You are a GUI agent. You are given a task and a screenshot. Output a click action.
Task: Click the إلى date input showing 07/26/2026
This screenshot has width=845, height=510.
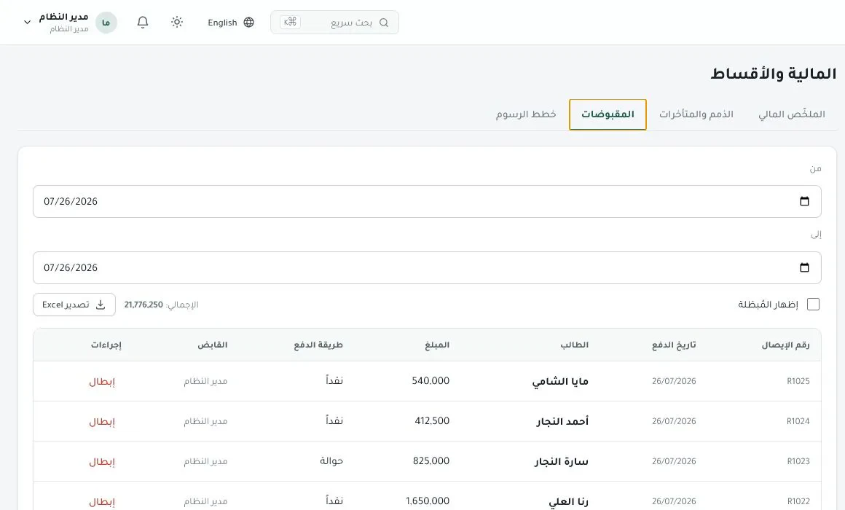pos(427,268)
